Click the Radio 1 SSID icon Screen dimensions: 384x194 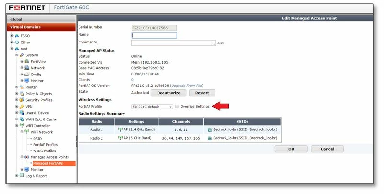pos(210,130)
